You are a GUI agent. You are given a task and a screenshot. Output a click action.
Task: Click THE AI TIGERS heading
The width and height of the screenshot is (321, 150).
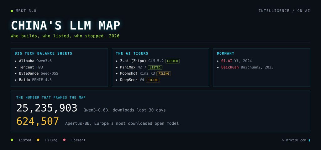(x=132, y=53)
